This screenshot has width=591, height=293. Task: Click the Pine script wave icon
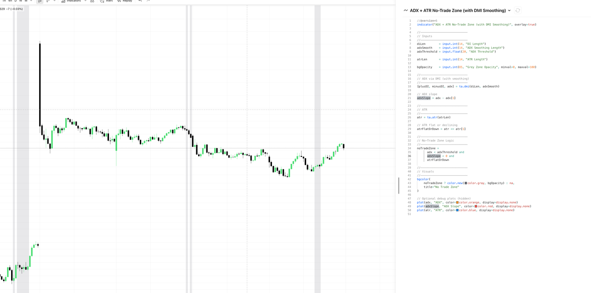click(405, 10)
